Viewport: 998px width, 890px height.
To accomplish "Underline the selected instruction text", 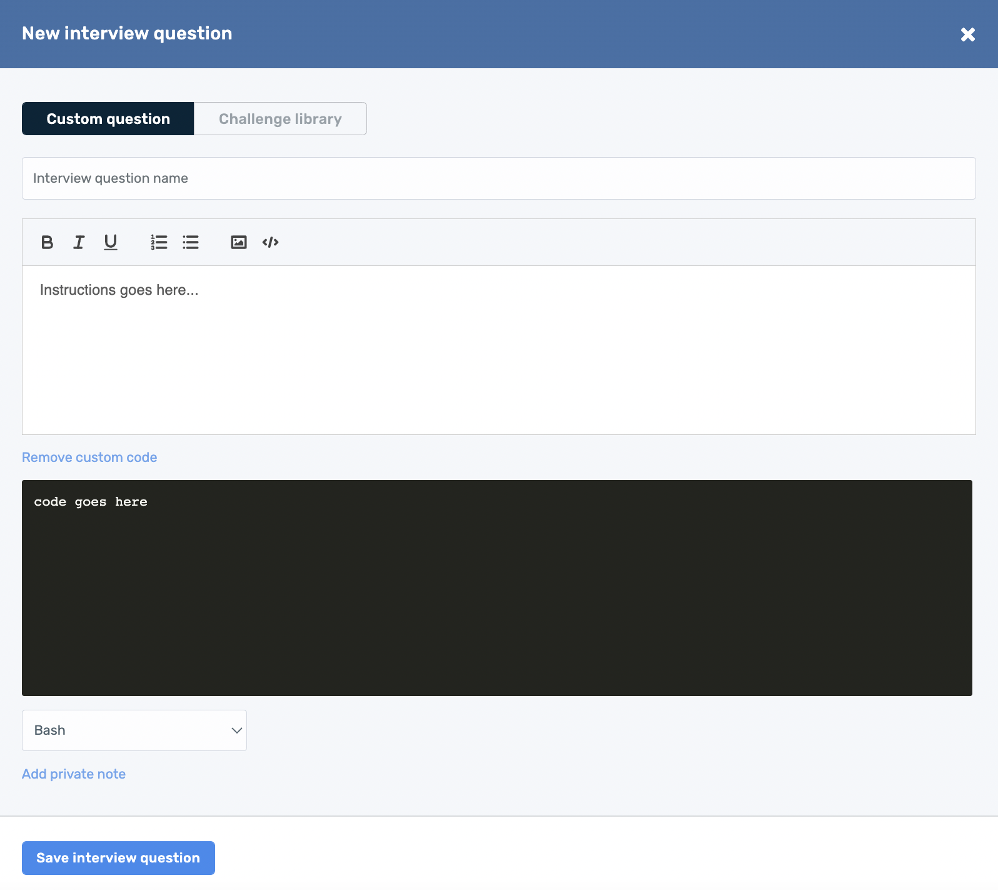I will (111, 242).
